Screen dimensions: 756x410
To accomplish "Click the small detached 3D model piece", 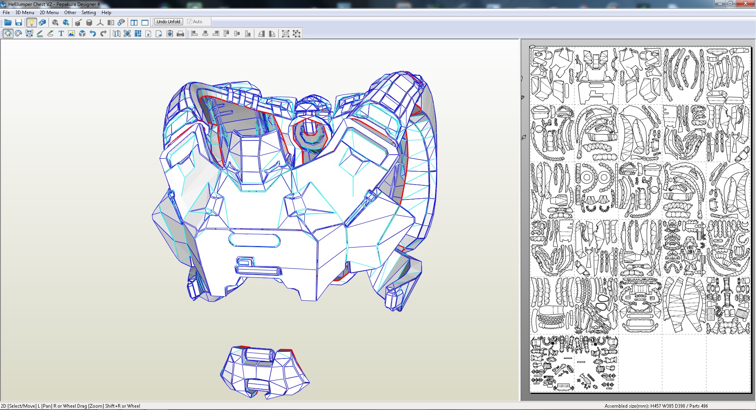I will (x=264, y=372).
